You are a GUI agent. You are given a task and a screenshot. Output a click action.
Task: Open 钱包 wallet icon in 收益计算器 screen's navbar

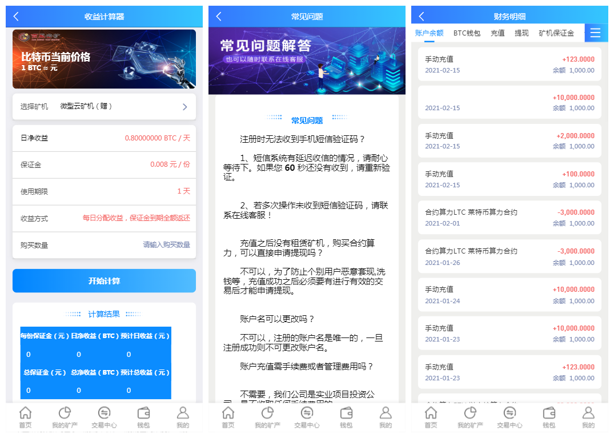coord(143,417)
